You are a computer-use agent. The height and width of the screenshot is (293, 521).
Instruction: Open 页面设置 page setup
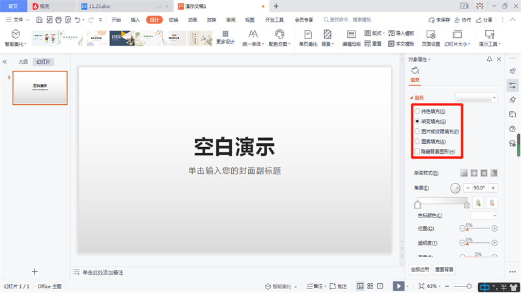[x=430, y=38]
